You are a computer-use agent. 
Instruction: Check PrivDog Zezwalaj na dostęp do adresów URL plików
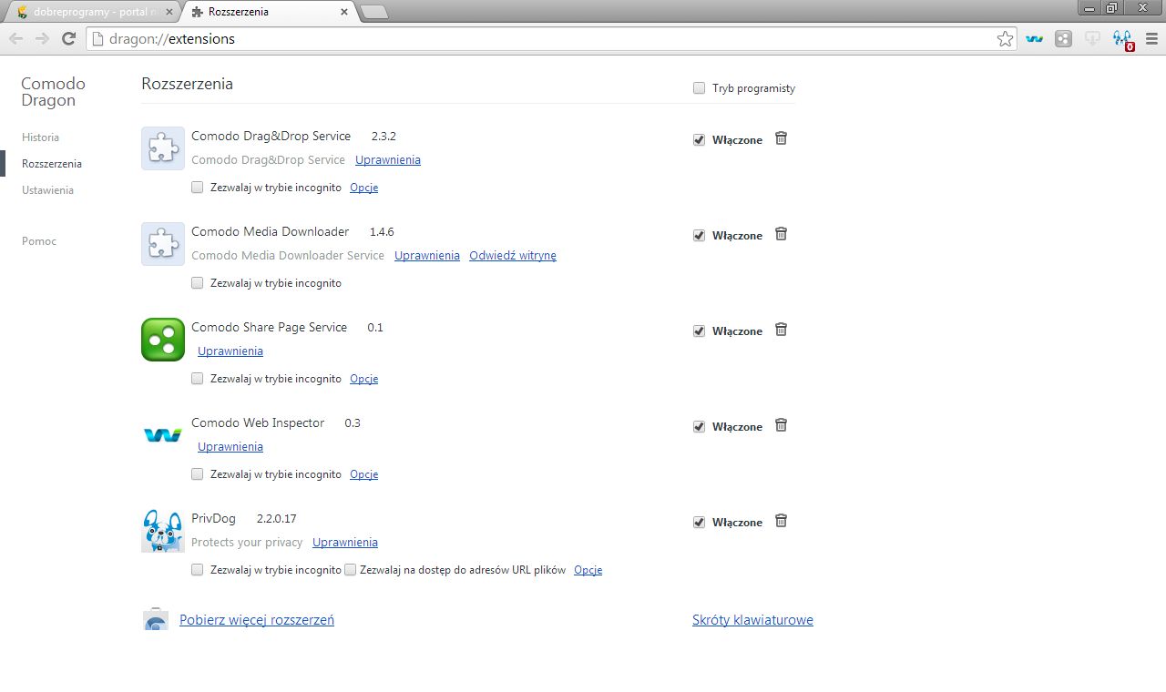coord(351,570)
